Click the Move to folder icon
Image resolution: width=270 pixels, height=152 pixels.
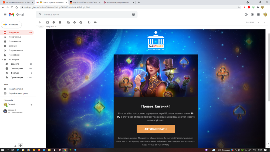pyautogui.click(x=89, y=22)
